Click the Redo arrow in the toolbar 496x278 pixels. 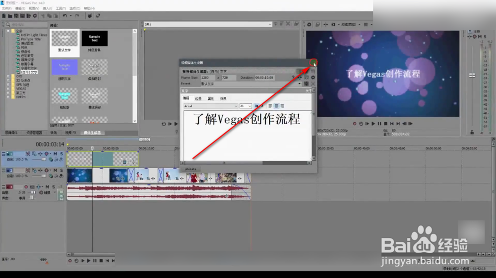[77, 16]
